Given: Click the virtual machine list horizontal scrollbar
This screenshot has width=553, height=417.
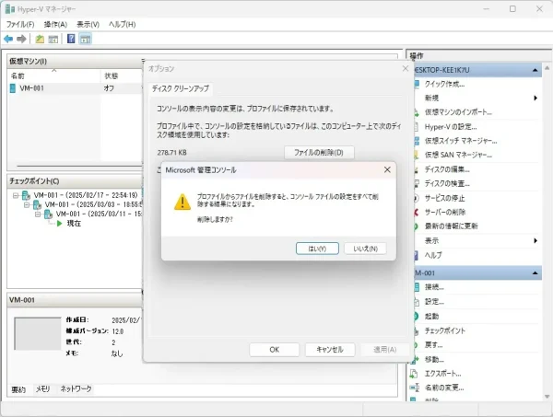Looking at the screenshot, I should [79, 166].
